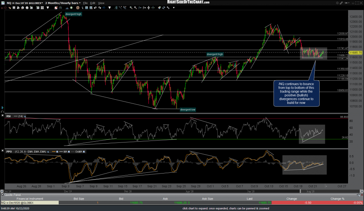Viewport: 364px width, 211px height.
Task: Select the diagonal trendline drawing tool
Action: 120,8
